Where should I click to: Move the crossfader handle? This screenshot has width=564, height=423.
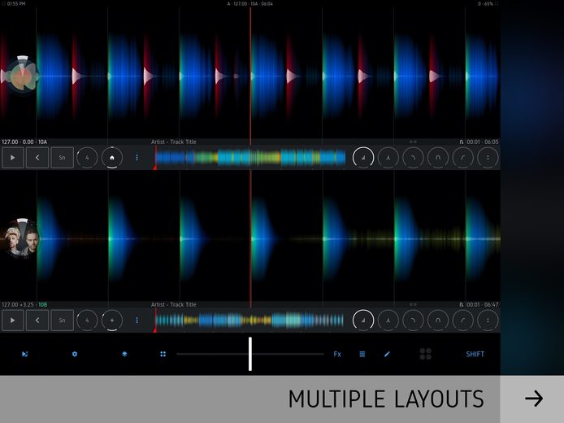point(250,354)
